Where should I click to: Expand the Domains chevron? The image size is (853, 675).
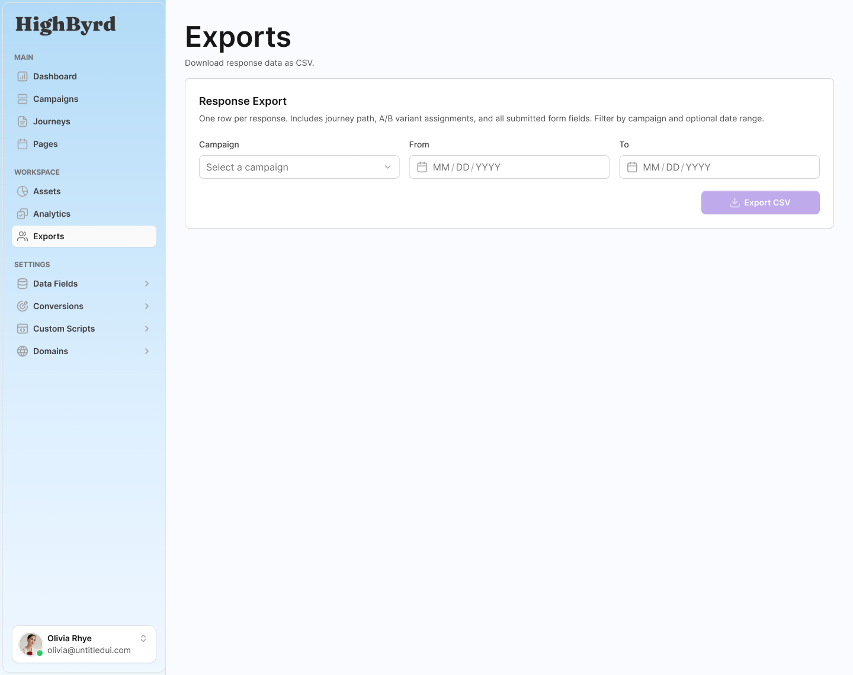point(147,351)
